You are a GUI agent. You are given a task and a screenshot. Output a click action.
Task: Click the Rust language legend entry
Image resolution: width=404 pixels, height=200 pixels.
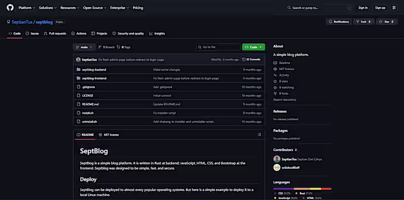tap(304, 193)
